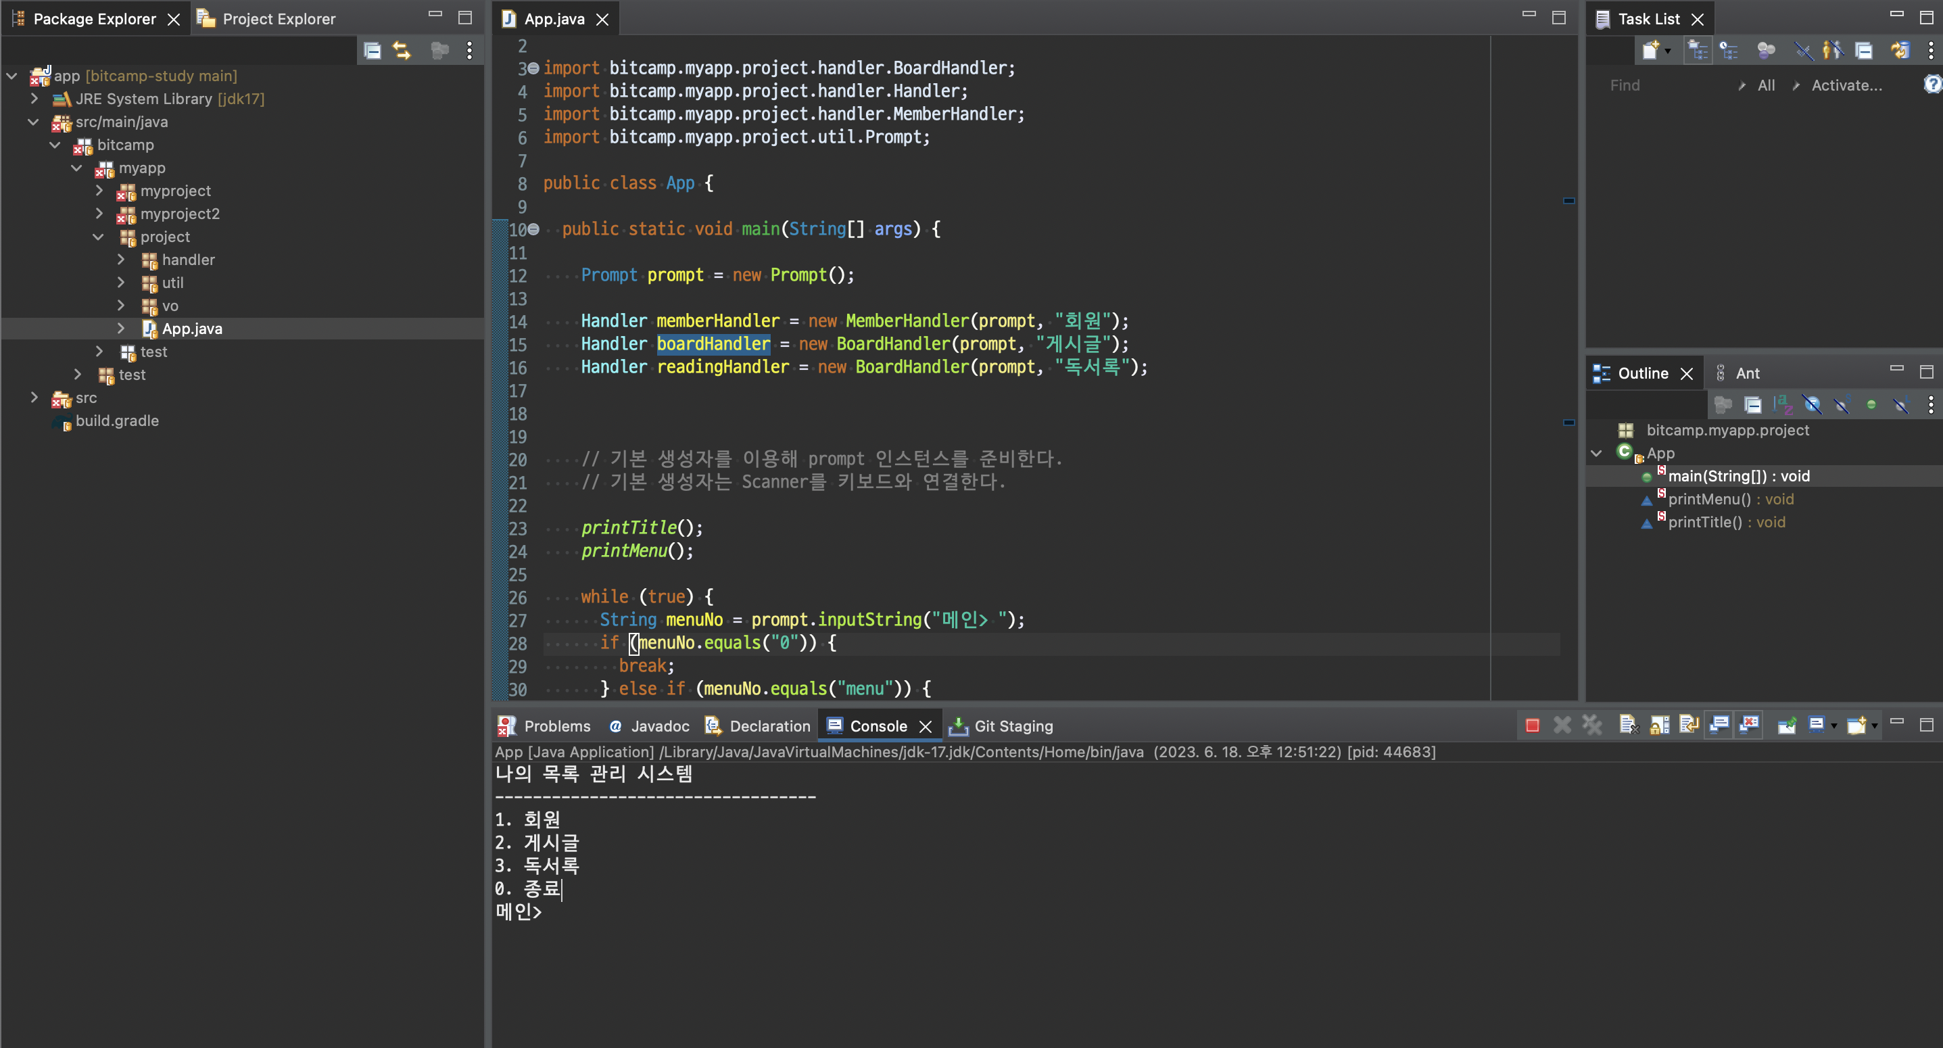Click the Synchronize Changed icon in Task List
Screen dimensions: 1943x1048
click(1900, 51)
